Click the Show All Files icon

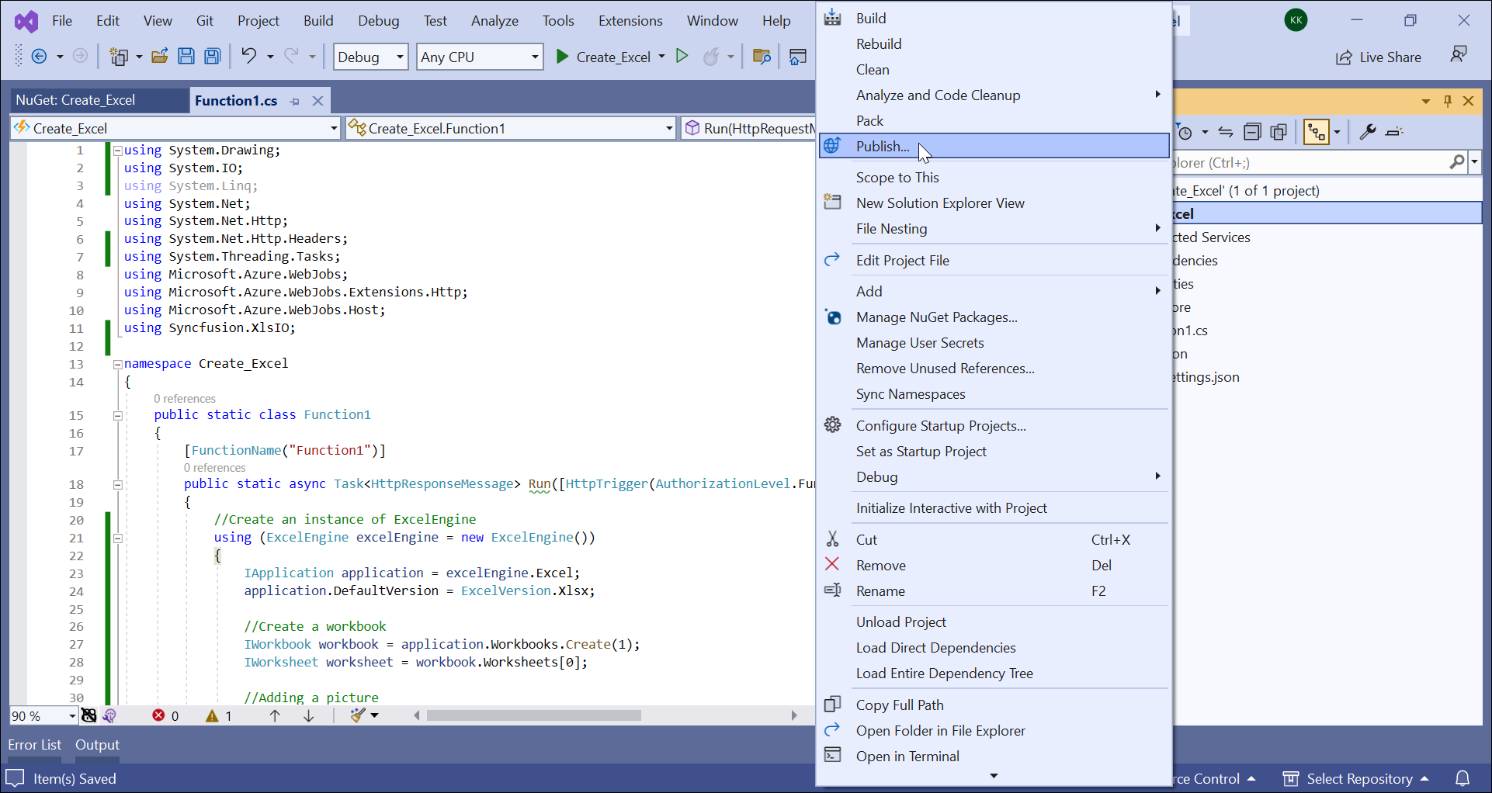(1279, 132)
